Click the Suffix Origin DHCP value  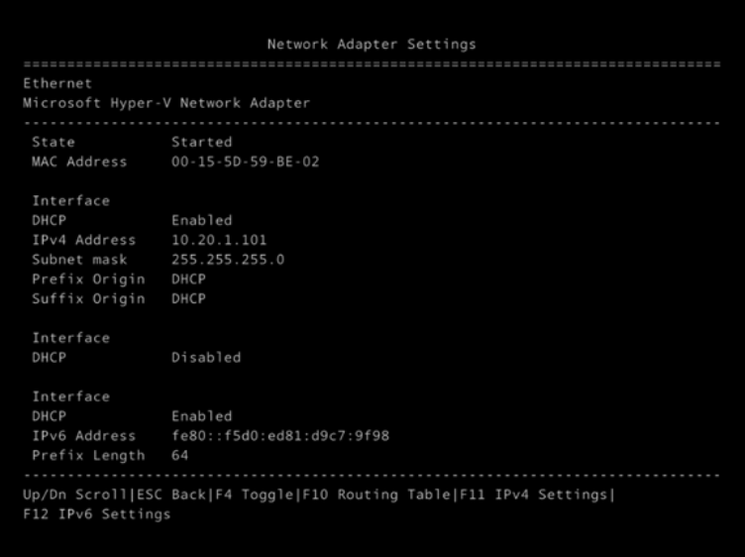(x=188, y=298)
